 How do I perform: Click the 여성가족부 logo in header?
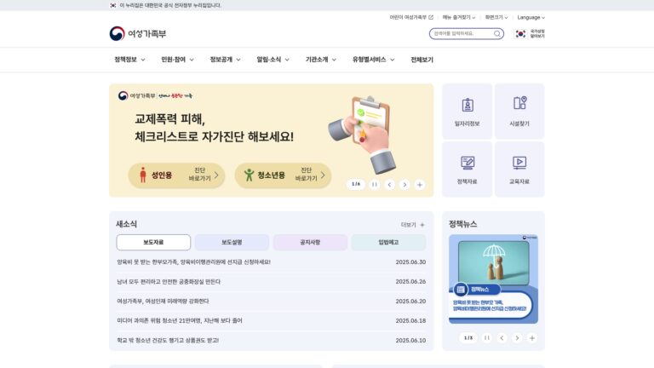[138, 34]
